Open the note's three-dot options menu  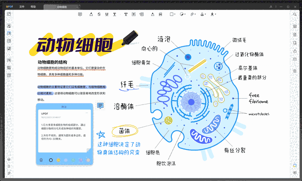[x=87, y=113]
